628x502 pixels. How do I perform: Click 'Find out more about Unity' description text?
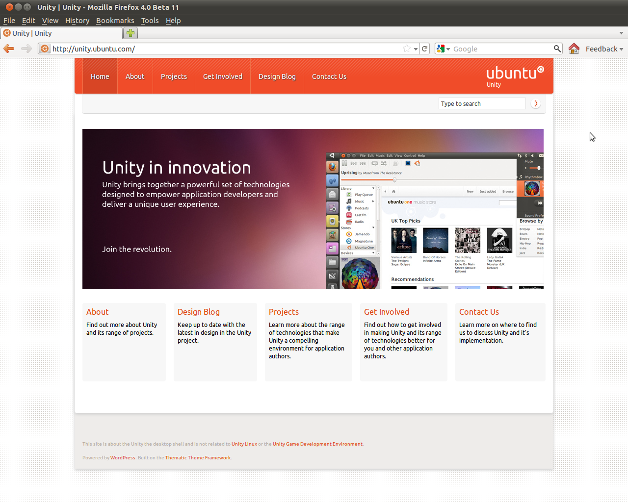click(122, 328)
